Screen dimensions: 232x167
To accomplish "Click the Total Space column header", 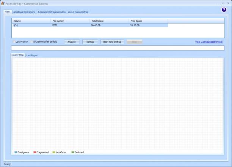I will (x=109, y=21).
